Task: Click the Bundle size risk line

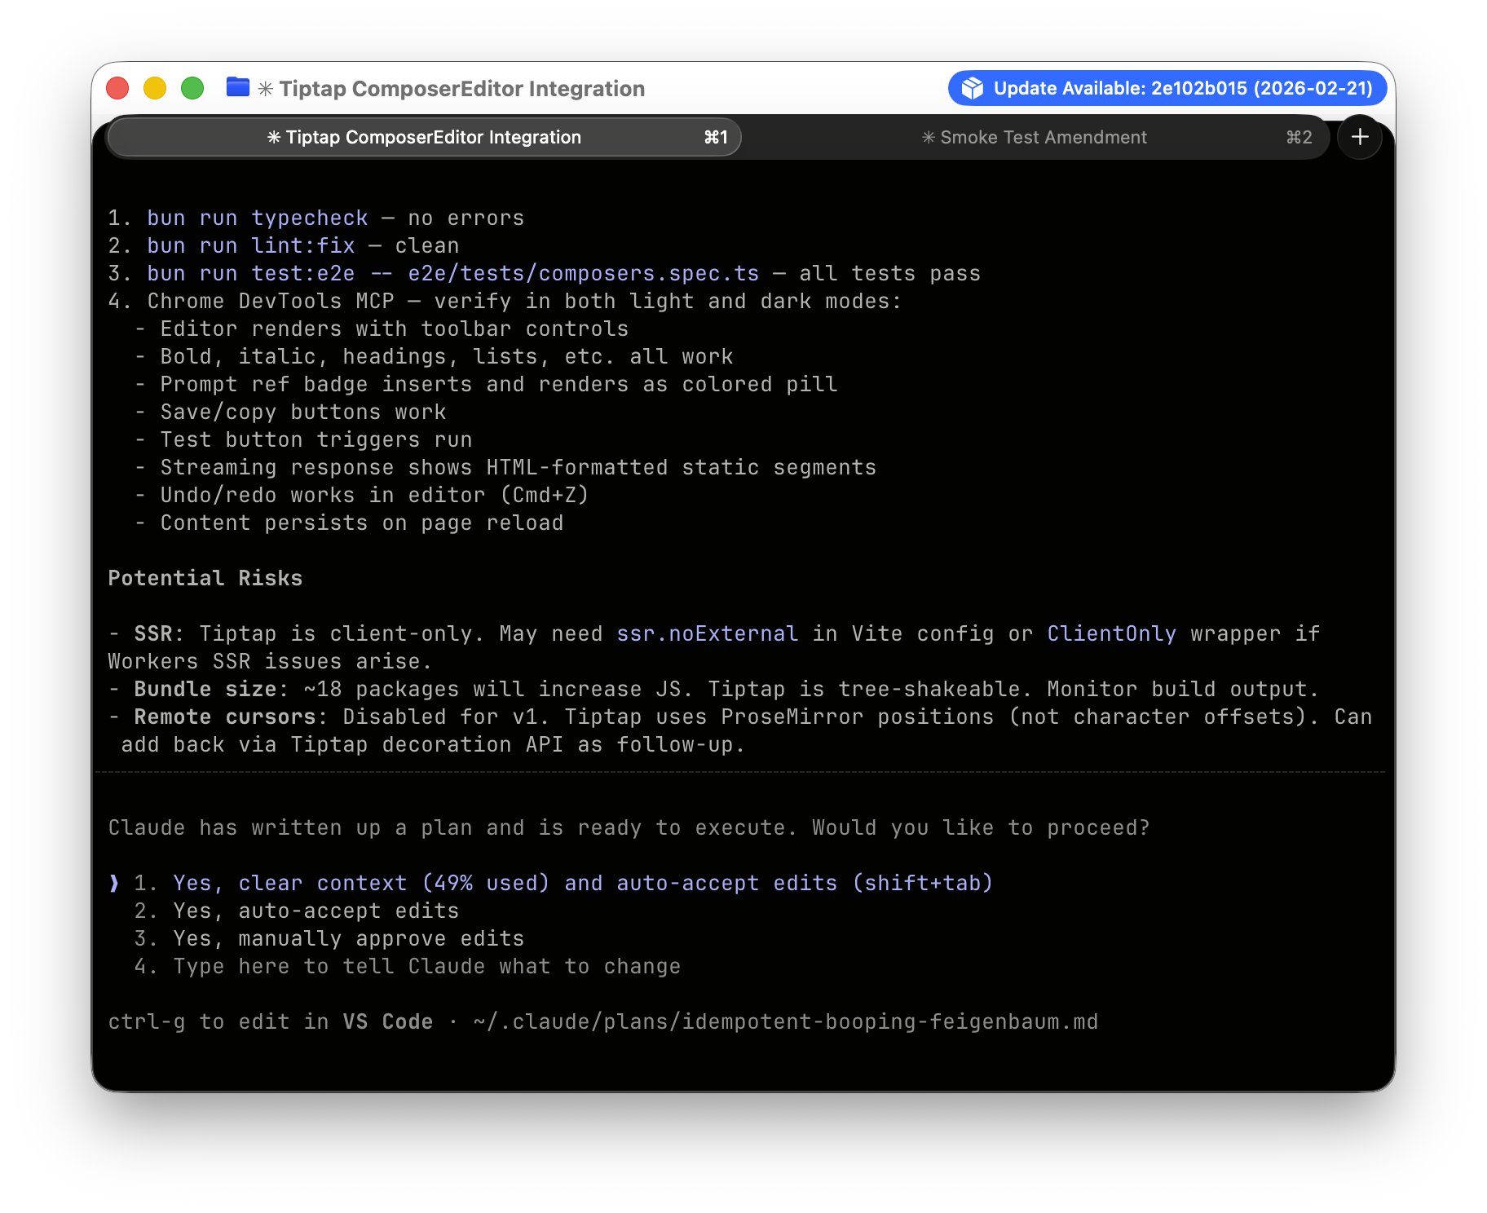Action: click(713, 689)
